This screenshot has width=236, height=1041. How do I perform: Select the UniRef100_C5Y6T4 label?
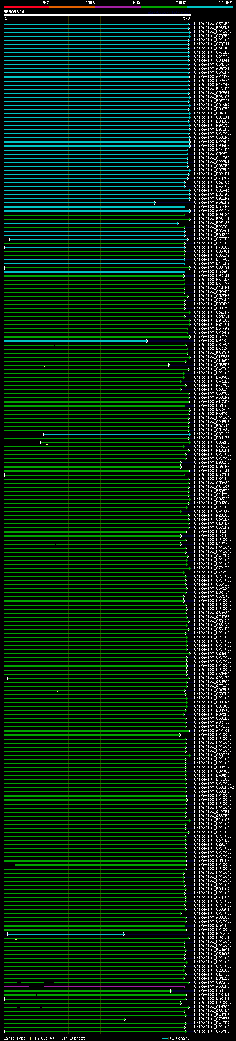pyautogui.click(x=211, y=154)
